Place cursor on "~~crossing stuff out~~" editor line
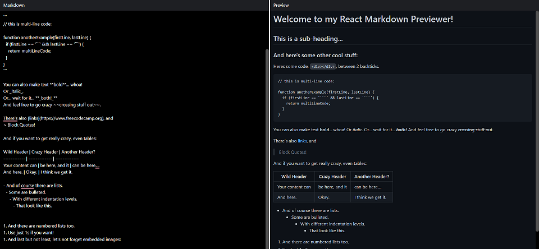The image size is (539, 249). click(52, 105)
